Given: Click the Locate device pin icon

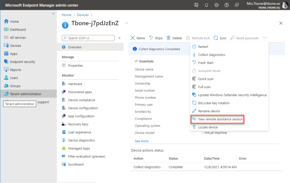Looking at the screenshot, I should (x=194, y=127).
